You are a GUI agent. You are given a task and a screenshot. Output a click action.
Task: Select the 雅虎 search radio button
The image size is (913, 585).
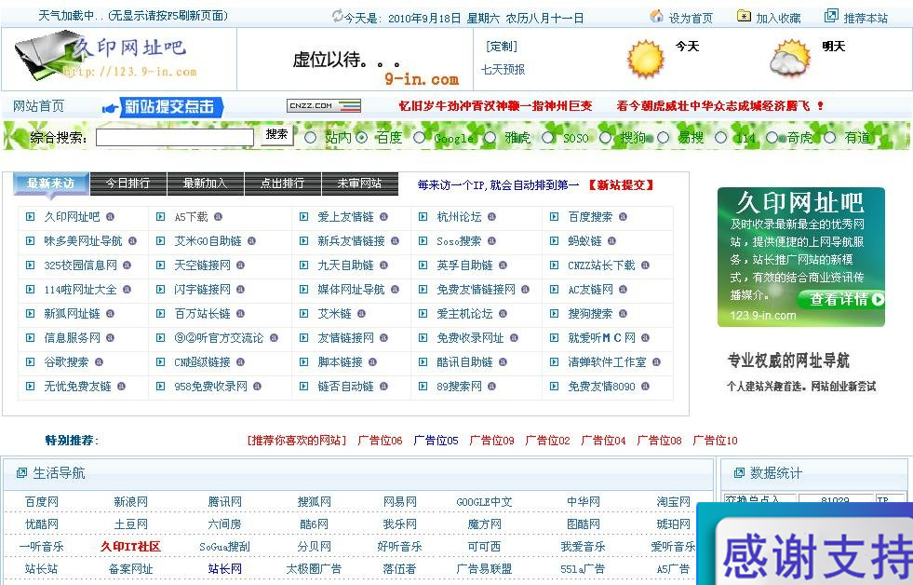490,138
